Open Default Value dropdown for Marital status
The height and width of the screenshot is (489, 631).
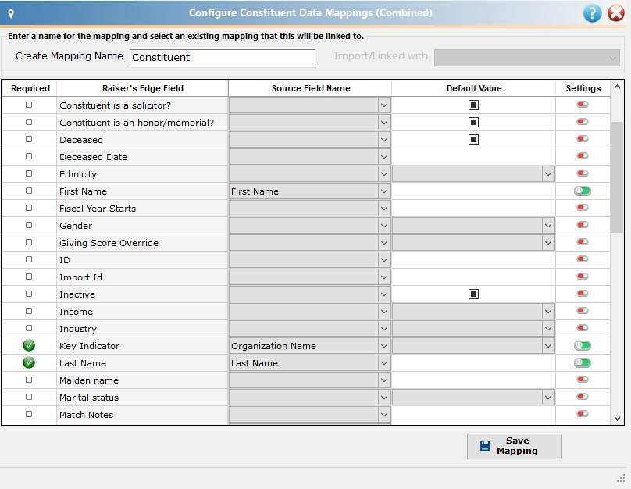pos(548,398)
